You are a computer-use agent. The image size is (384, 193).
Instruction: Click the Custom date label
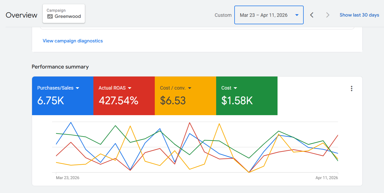point(223,15)
